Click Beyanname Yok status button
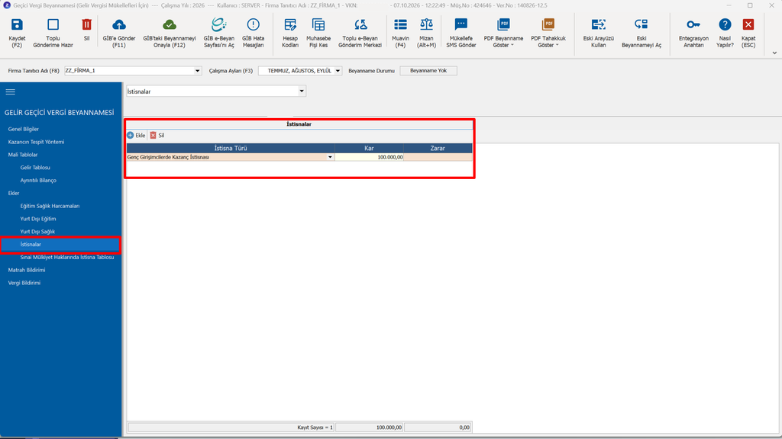 428,71
